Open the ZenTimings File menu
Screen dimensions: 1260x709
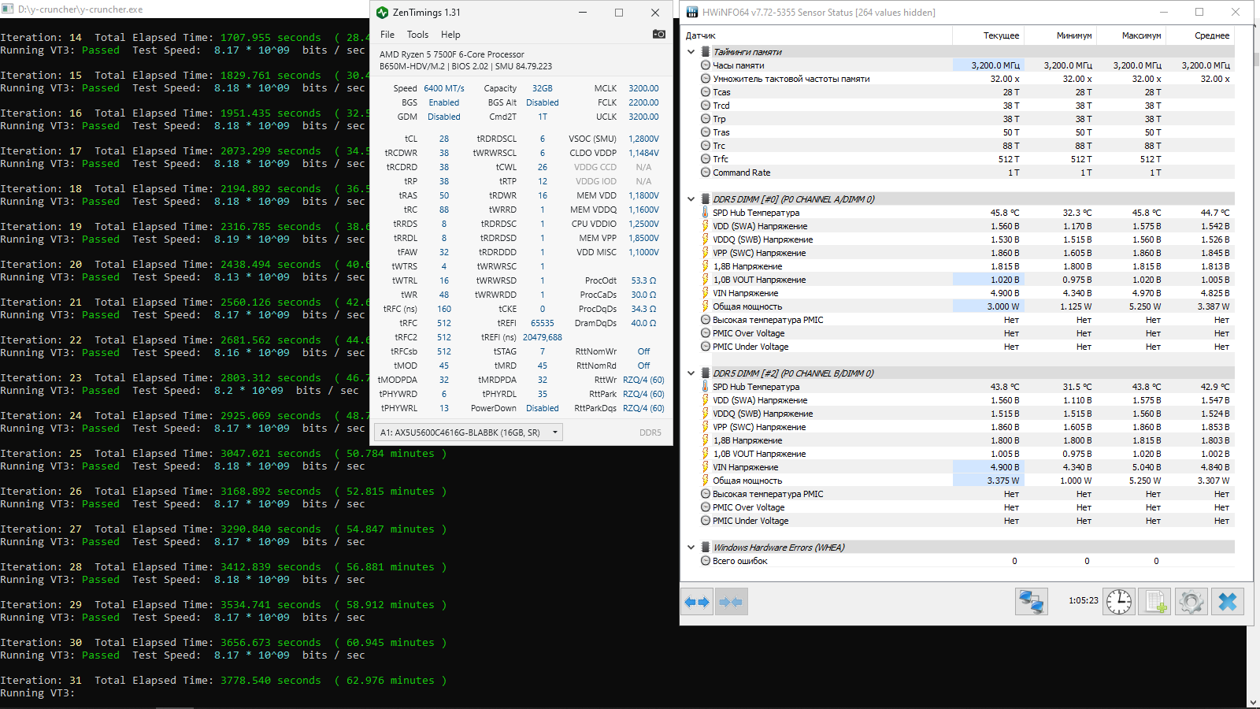click(387, 35)
